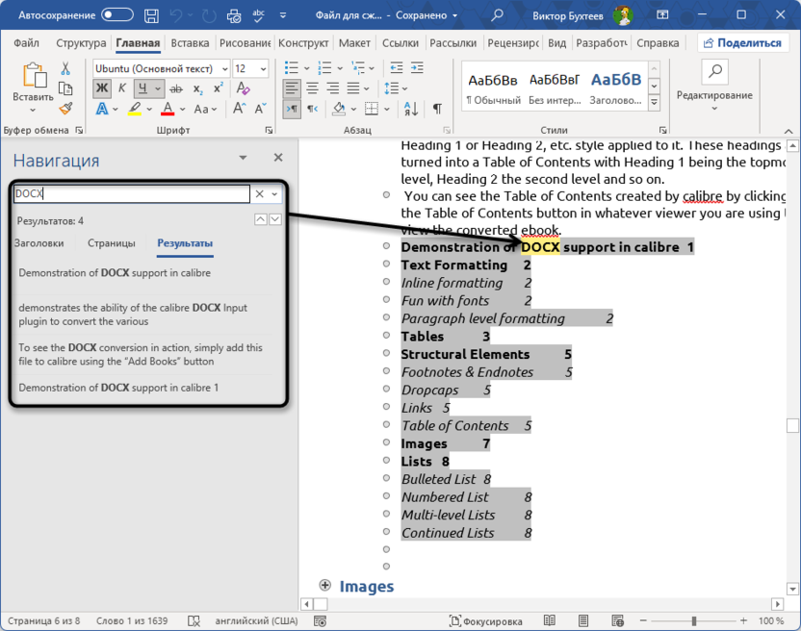
Task: Click the Save disk icon
Action: tap(151, 15)
